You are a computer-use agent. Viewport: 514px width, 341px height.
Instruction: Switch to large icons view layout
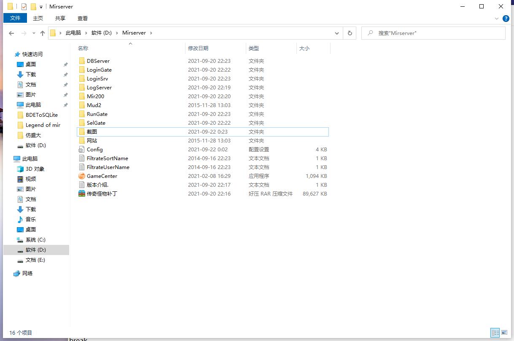[x=504, y=333]
